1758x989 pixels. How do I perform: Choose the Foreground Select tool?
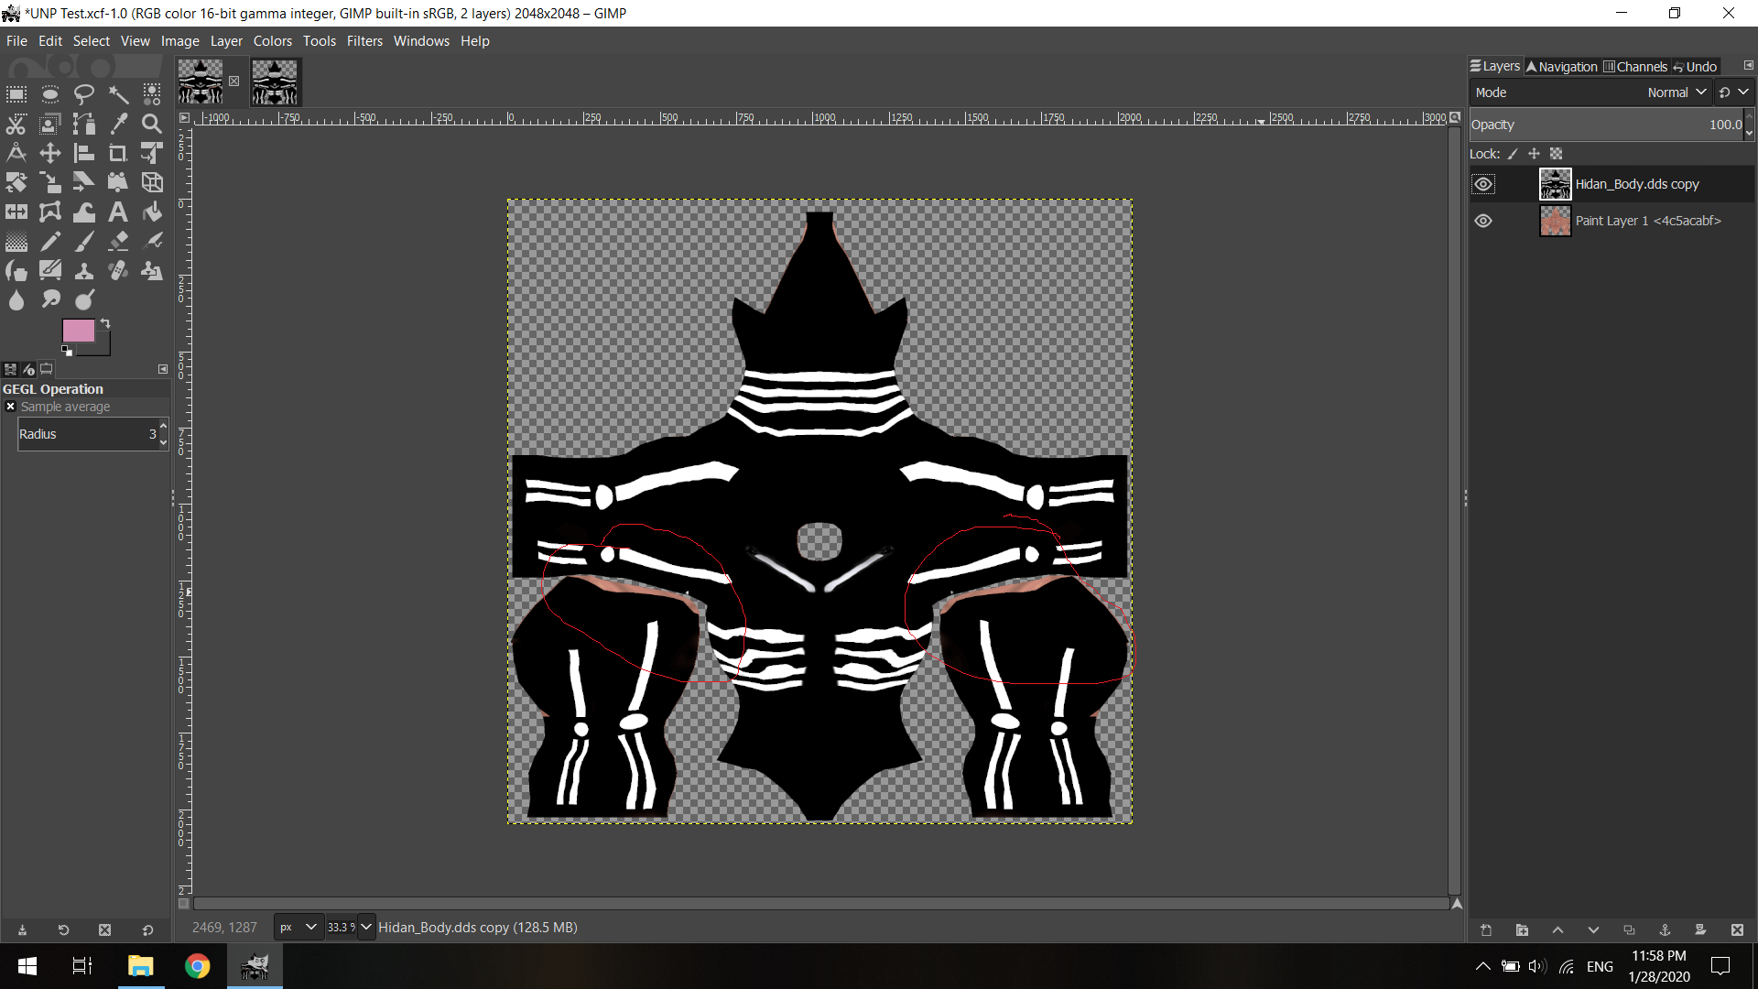click(x=50, y=124)
